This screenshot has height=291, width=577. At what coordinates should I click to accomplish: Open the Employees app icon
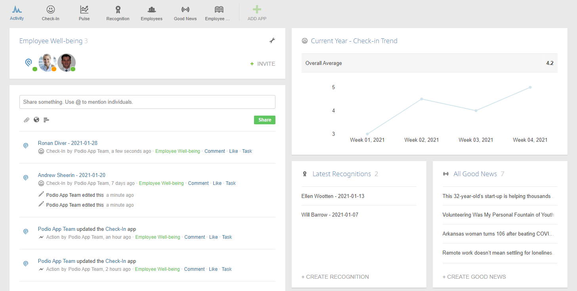click(x=151, y=10)
